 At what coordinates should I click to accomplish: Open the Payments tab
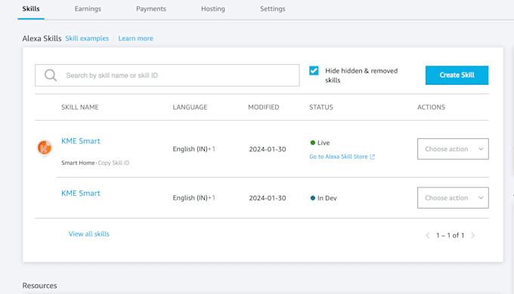coord(151,9)
